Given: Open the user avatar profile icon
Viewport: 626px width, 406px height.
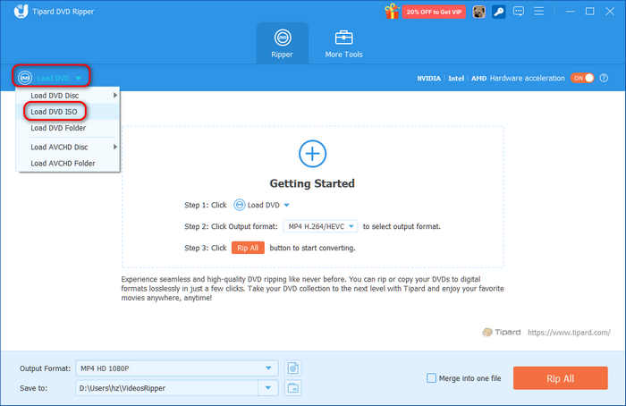Looking at the screenshot, I should tap(478, 12).
